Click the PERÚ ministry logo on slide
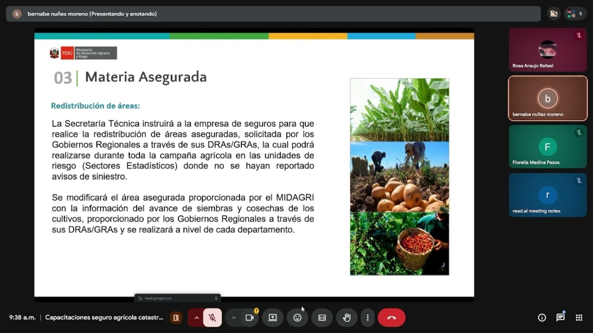This screenshot has width=593, height=333. coord(83,53)
